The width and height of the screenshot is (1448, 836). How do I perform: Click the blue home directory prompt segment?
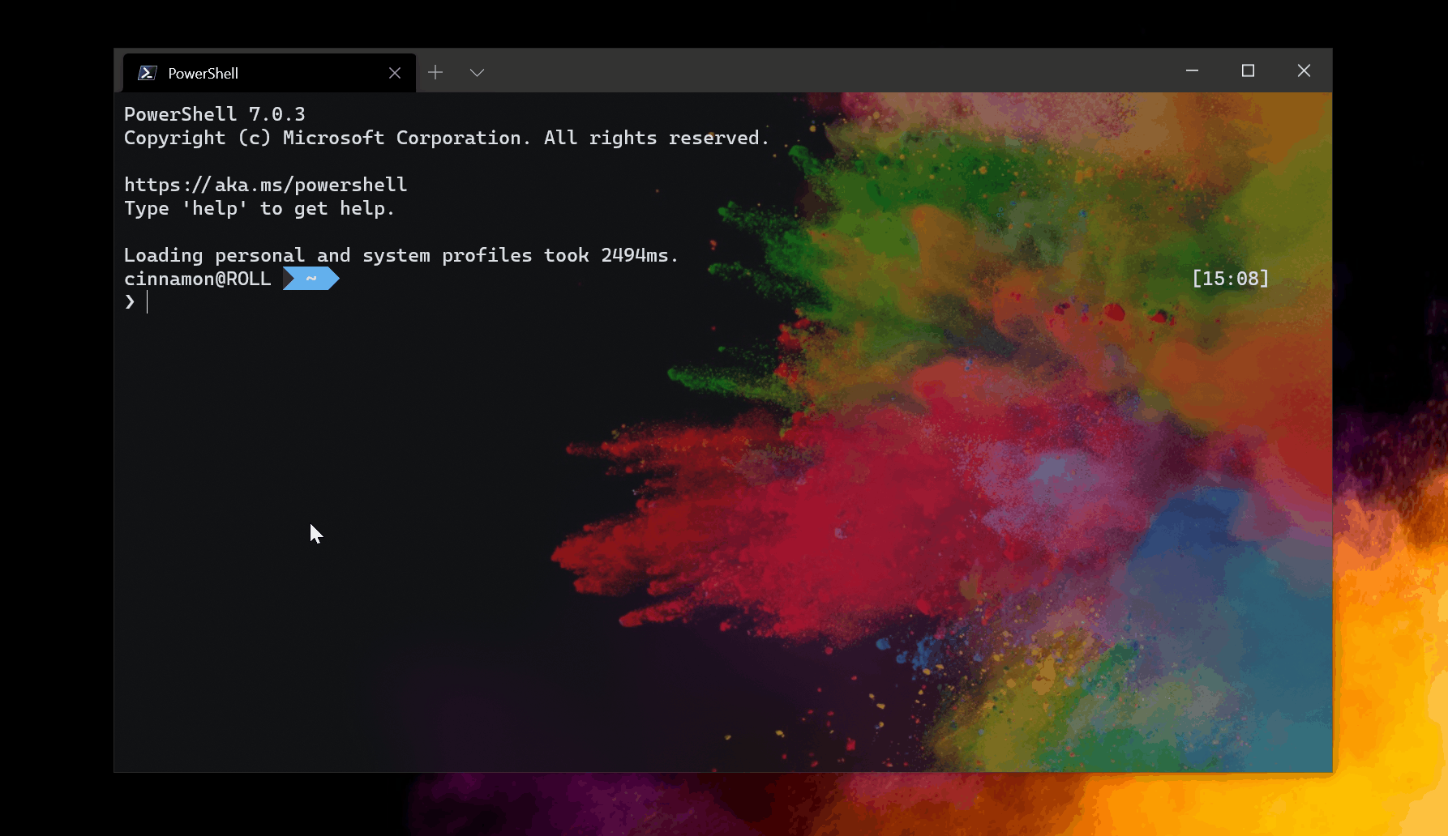coord(311,279)
